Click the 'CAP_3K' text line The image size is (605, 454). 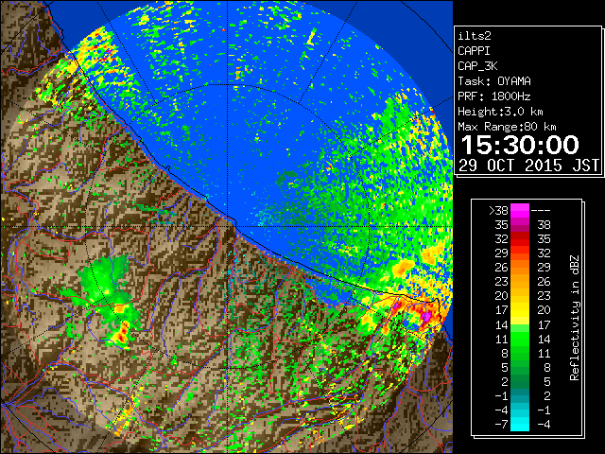tap(477, 66)
